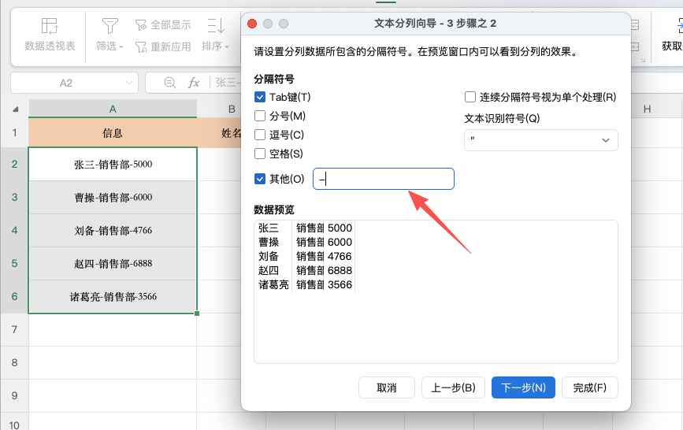Image resolution: width=683 pixels, height=430 pixels.
Task: Click the formula bar input showing 张三
Action: [228, 83]
